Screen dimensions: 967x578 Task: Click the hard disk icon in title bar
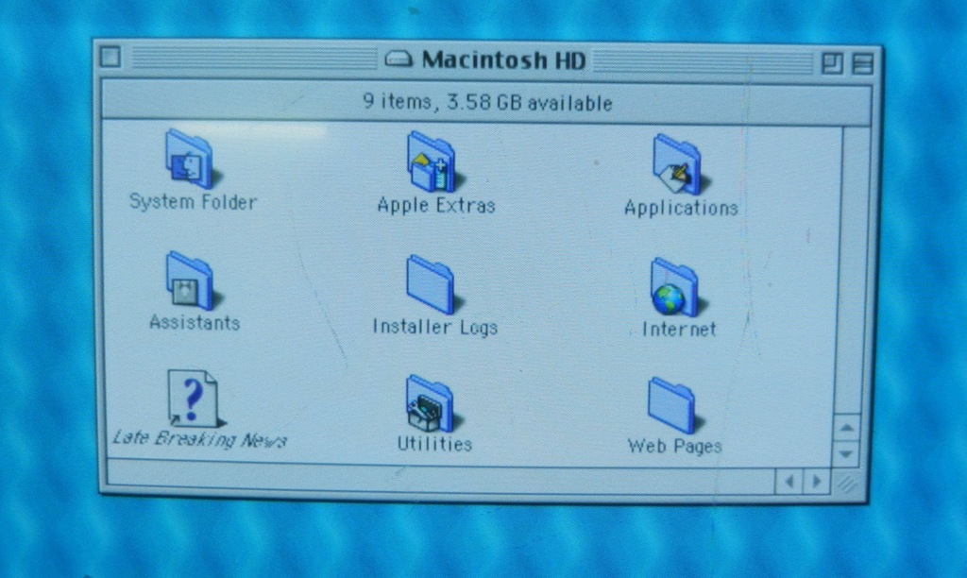click(399, 59)
